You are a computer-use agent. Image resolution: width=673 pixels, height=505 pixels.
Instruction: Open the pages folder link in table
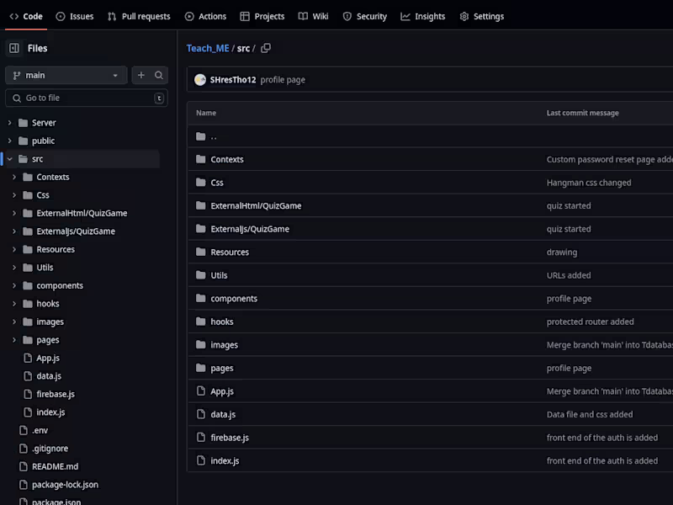(x=222, y=368)
